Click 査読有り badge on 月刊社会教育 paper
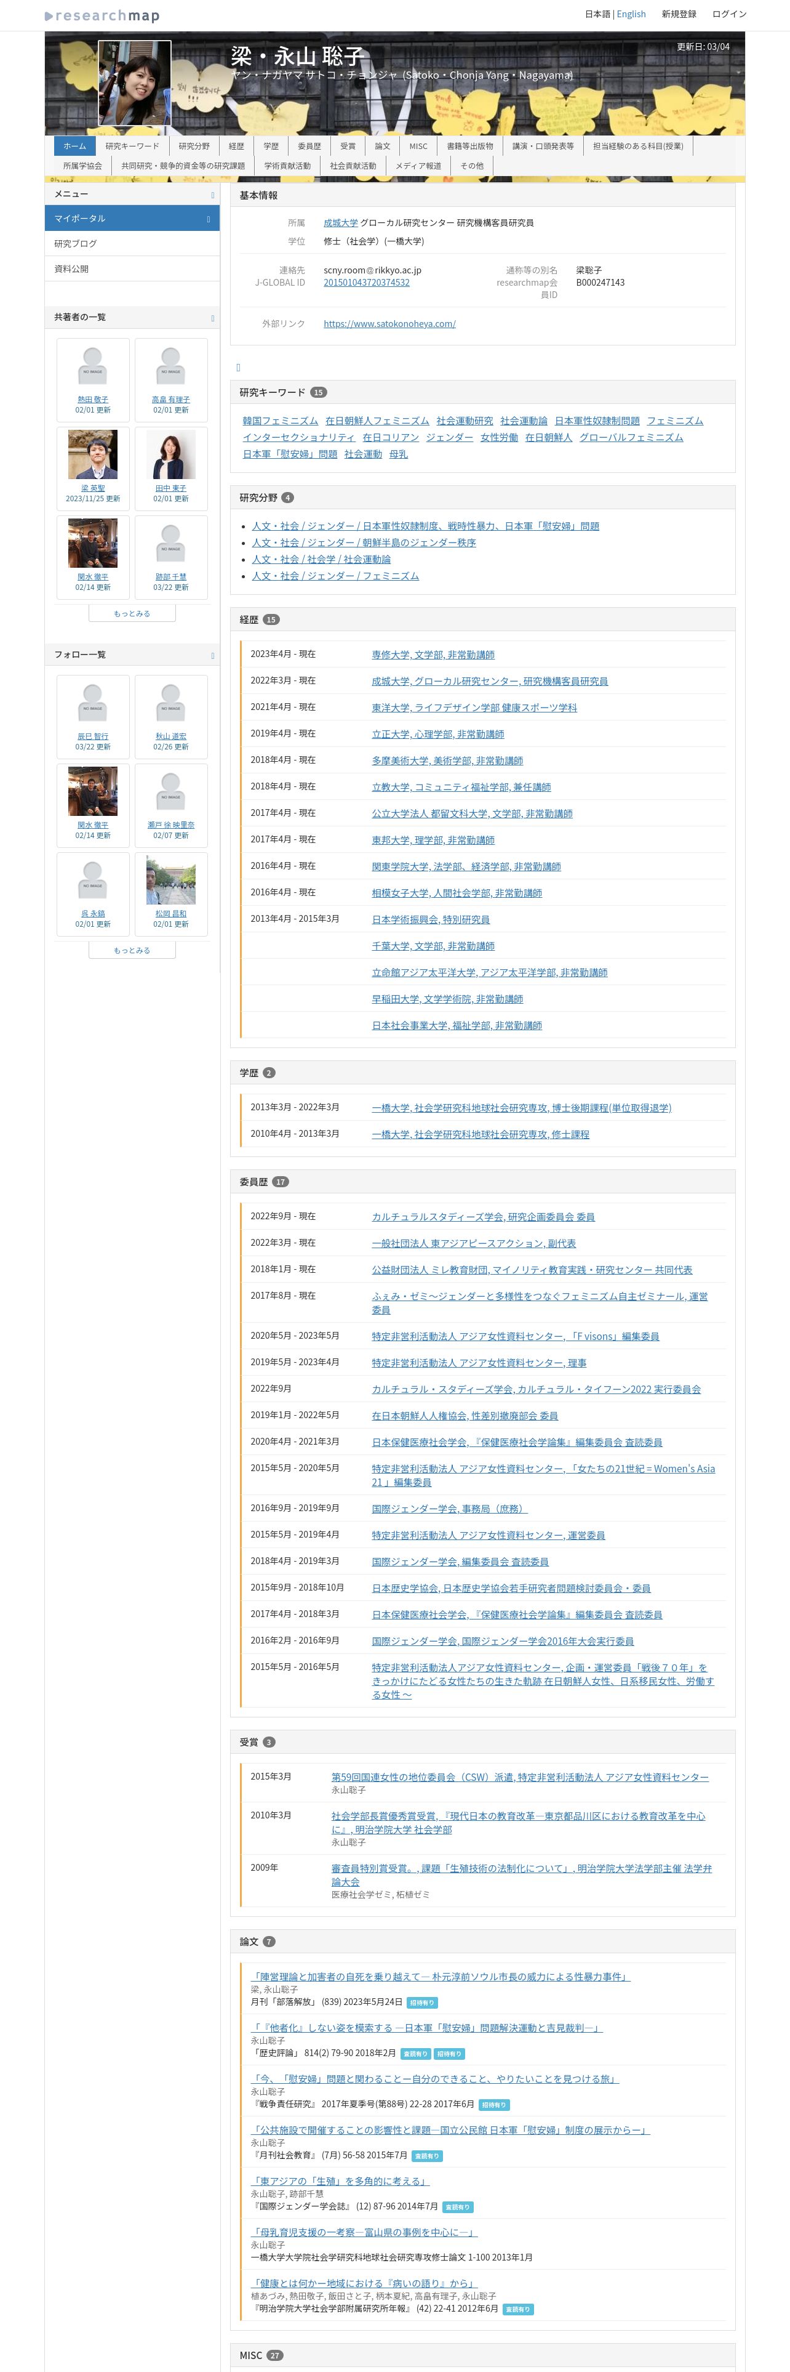Image resolution: width=790 pixels, height=2372 pixels. point(427,2156)
